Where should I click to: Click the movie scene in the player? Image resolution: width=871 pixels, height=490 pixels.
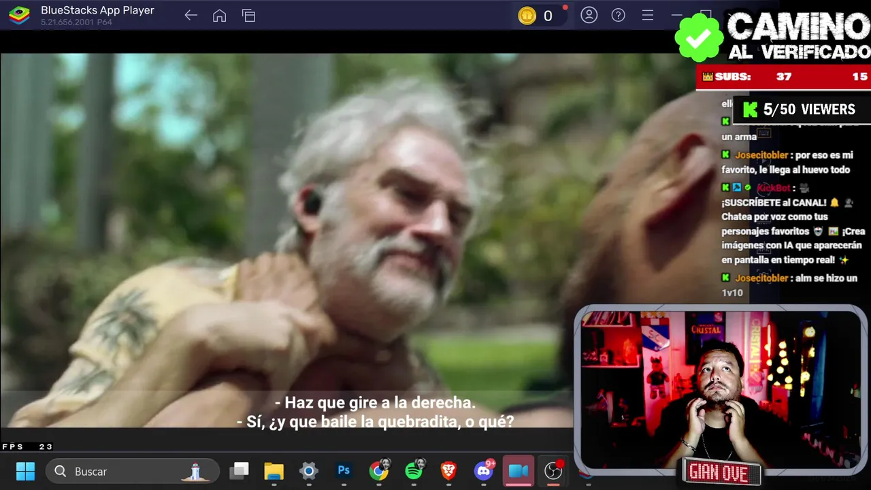286,240
